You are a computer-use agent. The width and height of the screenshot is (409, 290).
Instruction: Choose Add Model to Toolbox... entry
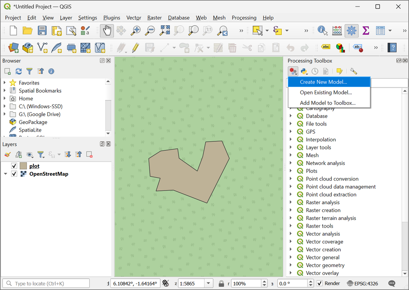click(329, 103)
